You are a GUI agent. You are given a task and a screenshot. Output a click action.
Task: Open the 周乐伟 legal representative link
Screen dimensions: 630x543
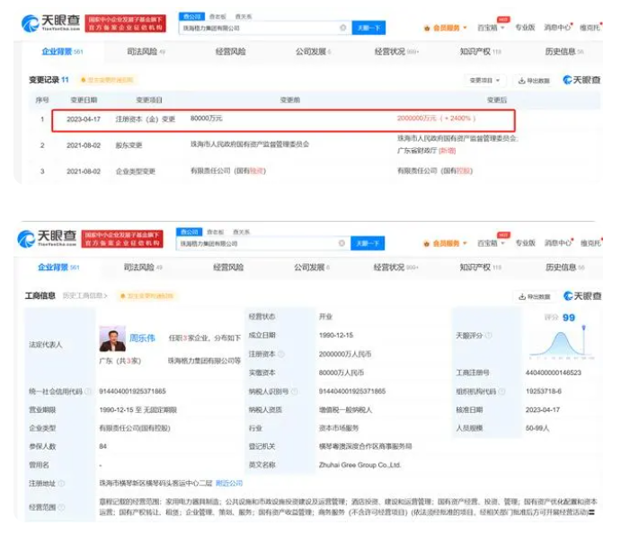pyautogui.click(x=142, y=338)
